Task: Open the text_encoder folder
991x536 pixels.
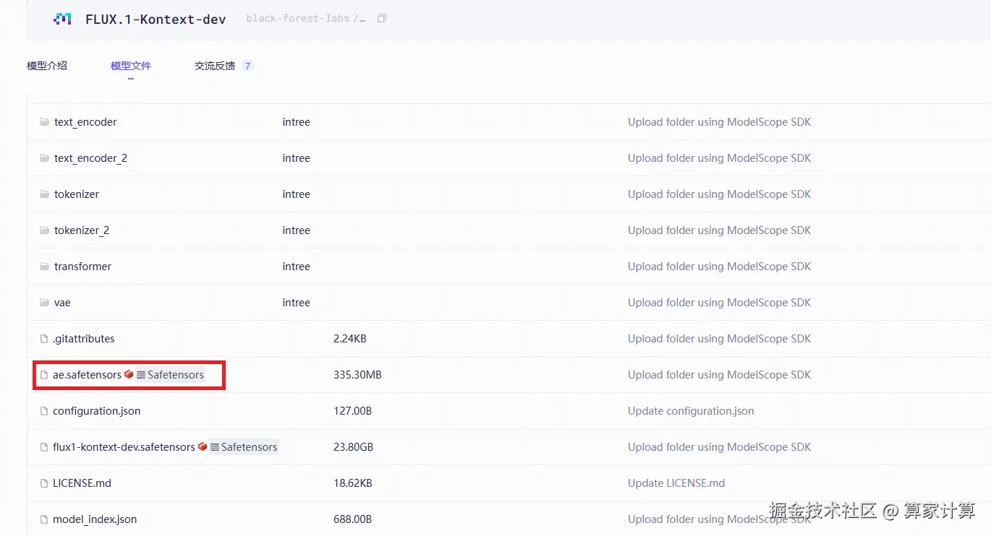Action: click(85, 122)
